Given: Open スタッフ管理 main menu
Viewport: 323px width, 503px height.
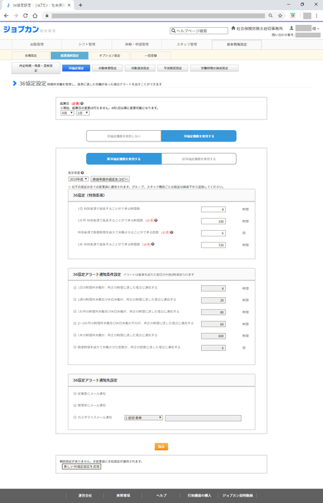Looking at the screenshot, I should (187, 44).
